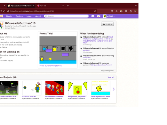
Task: Click the Firefox downloads arrow icon
Action: tap(117, 11)
